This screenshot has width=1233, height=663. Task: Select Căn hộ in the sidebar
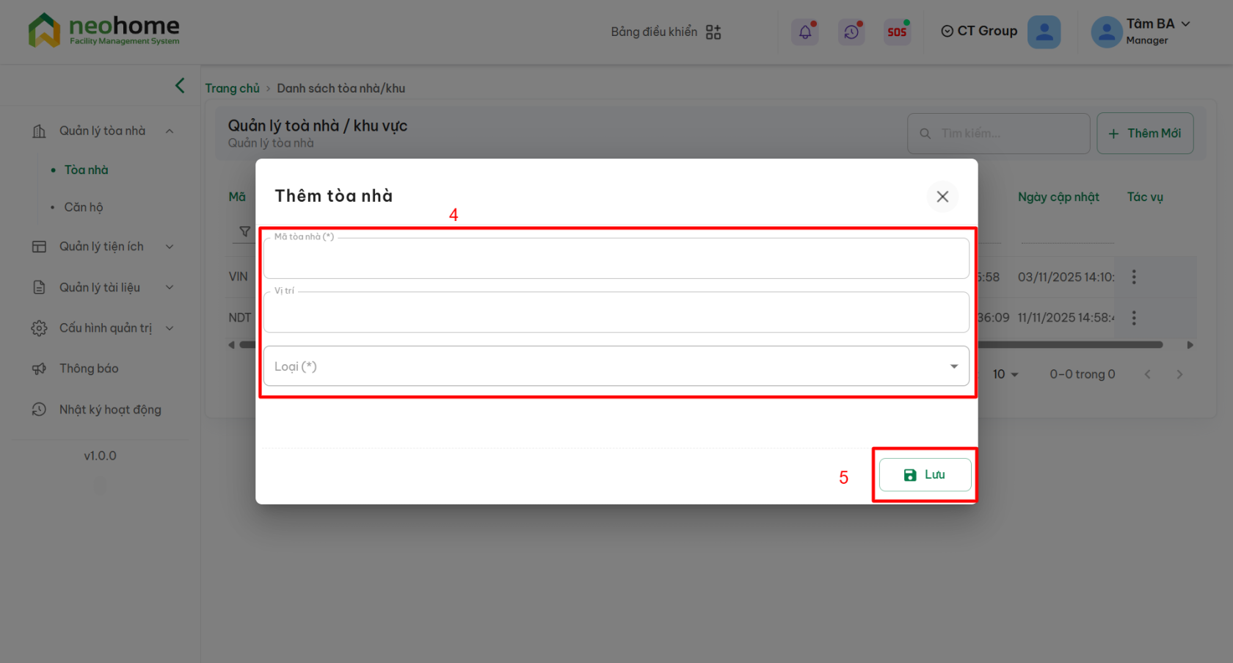pos(84,207)
